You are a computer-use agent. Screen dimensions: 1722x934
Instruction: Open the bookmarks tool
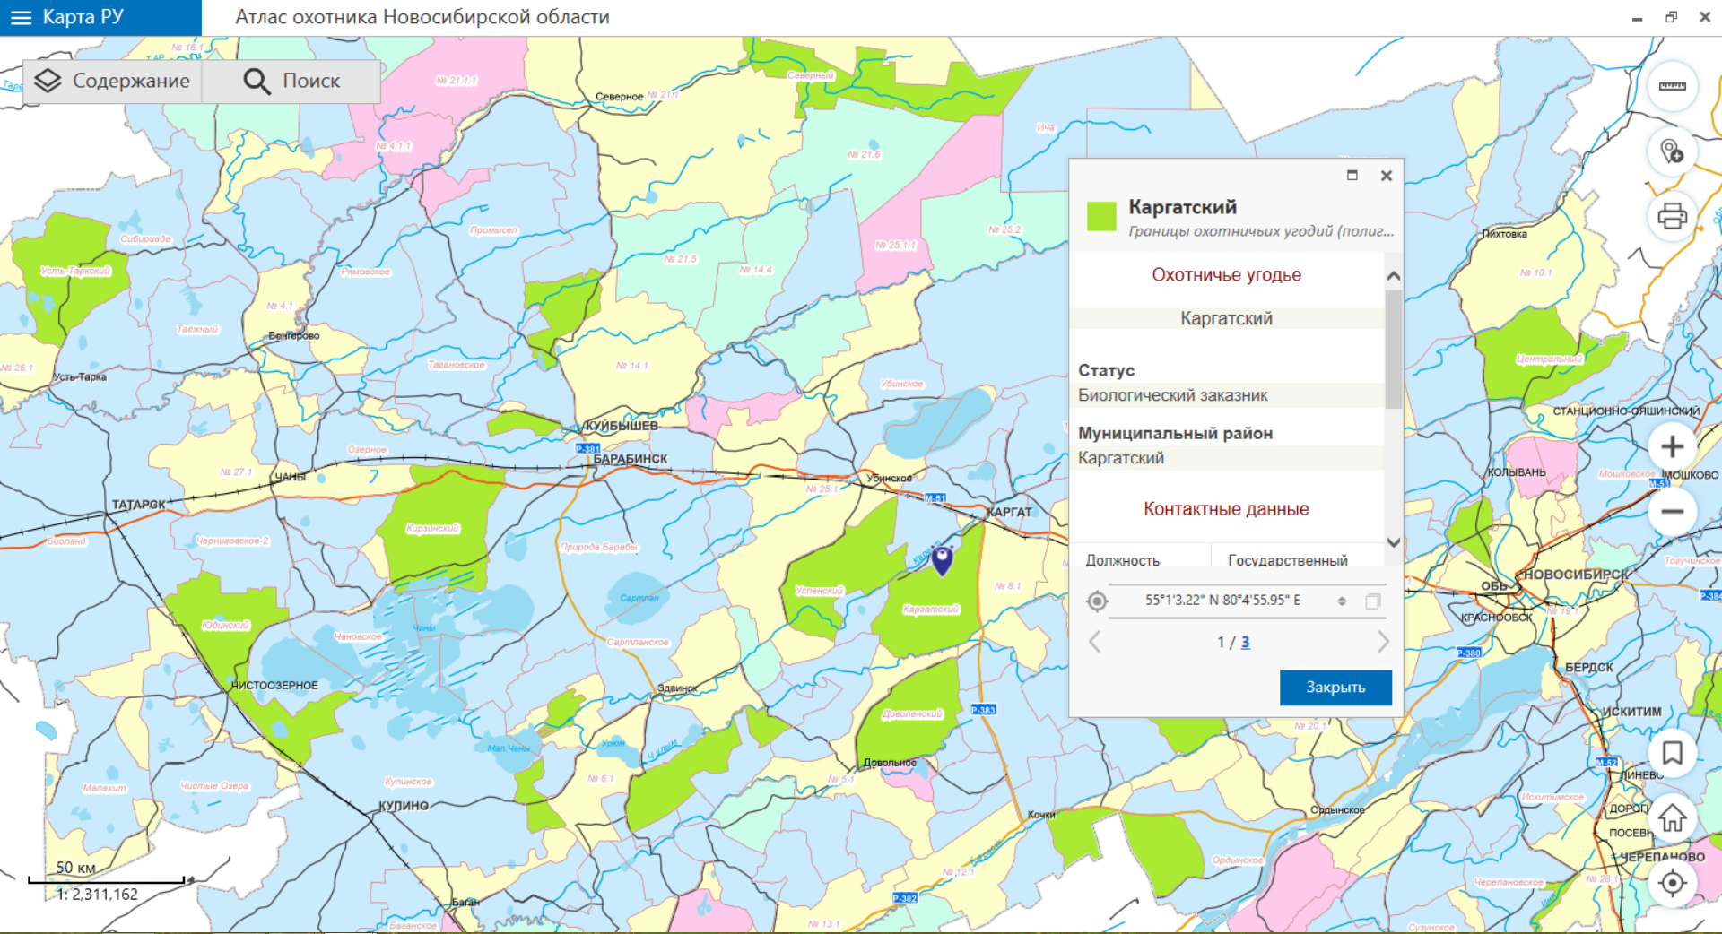[x=1672, y=753]
